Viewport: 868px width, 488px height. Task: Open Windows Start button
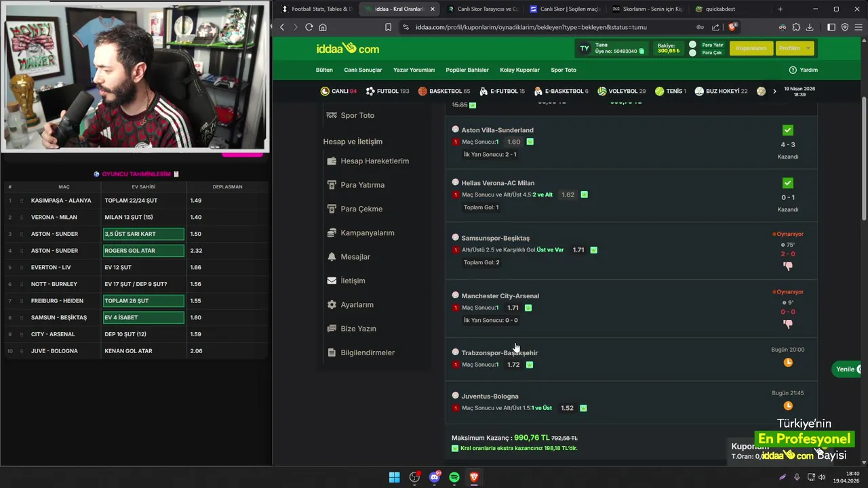394,477
